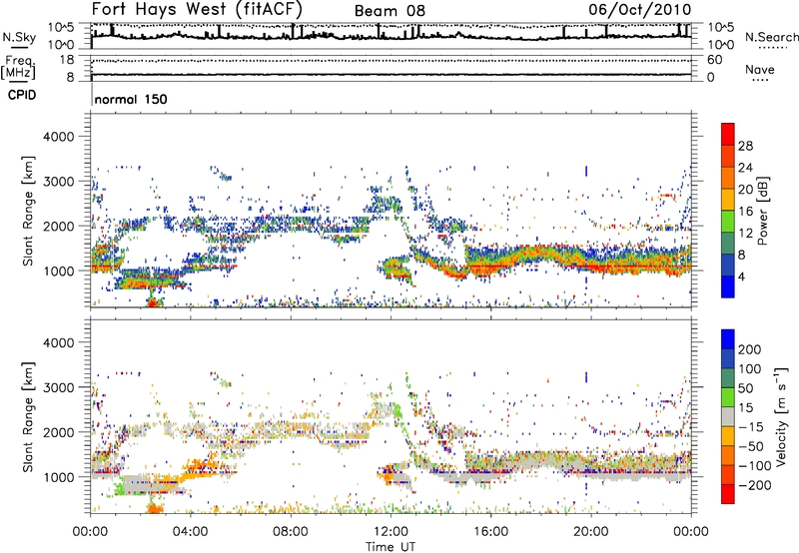
Task: Click the '04:00' time axis label
Action: coord(191,532)
